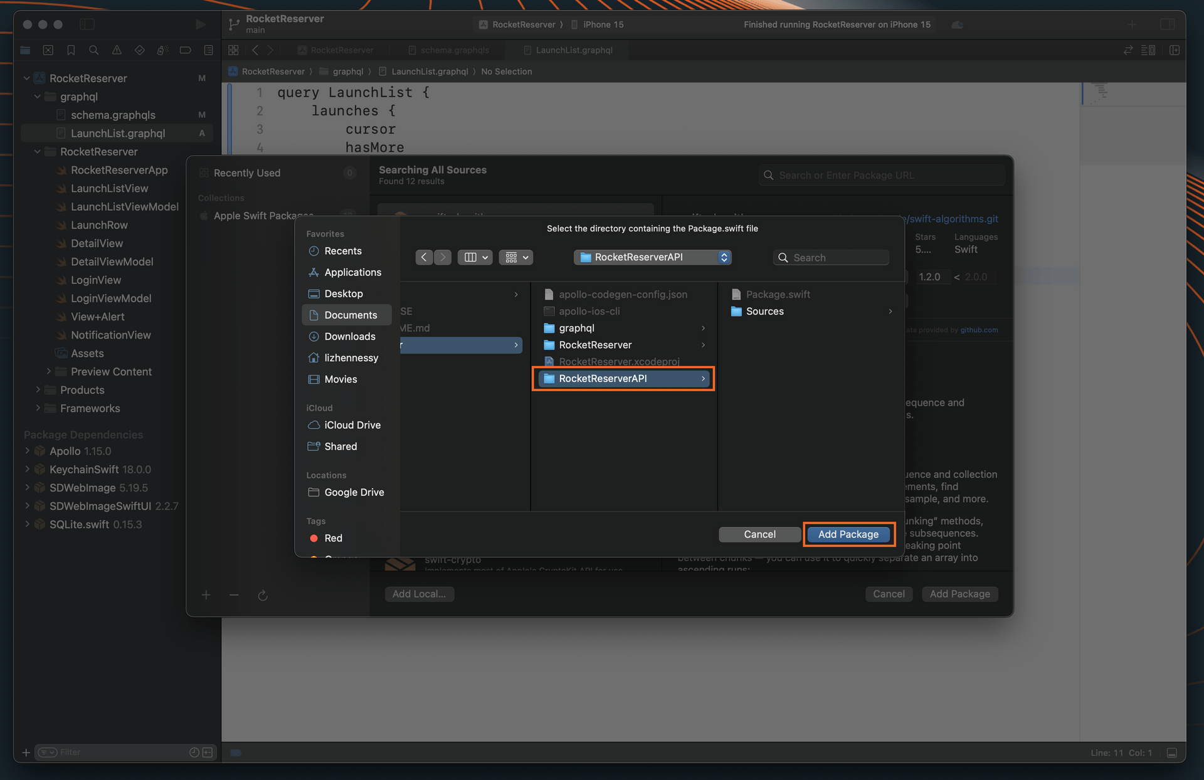Click the Red tag
Image resolution: width=1204 pixels, height=780 pixels.
click(x=333, y=538)
